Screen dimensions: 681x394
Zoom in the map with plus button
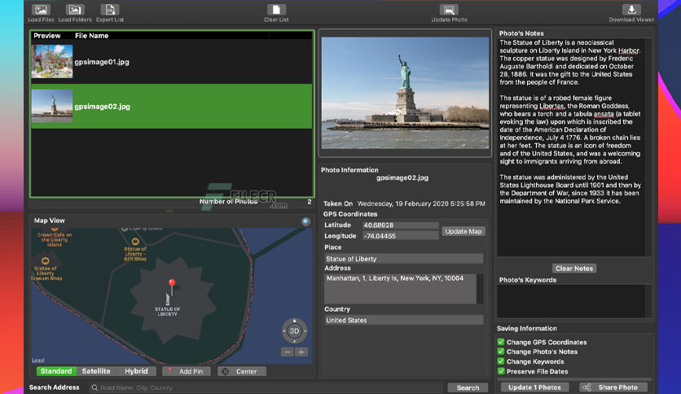click(301, 352)
